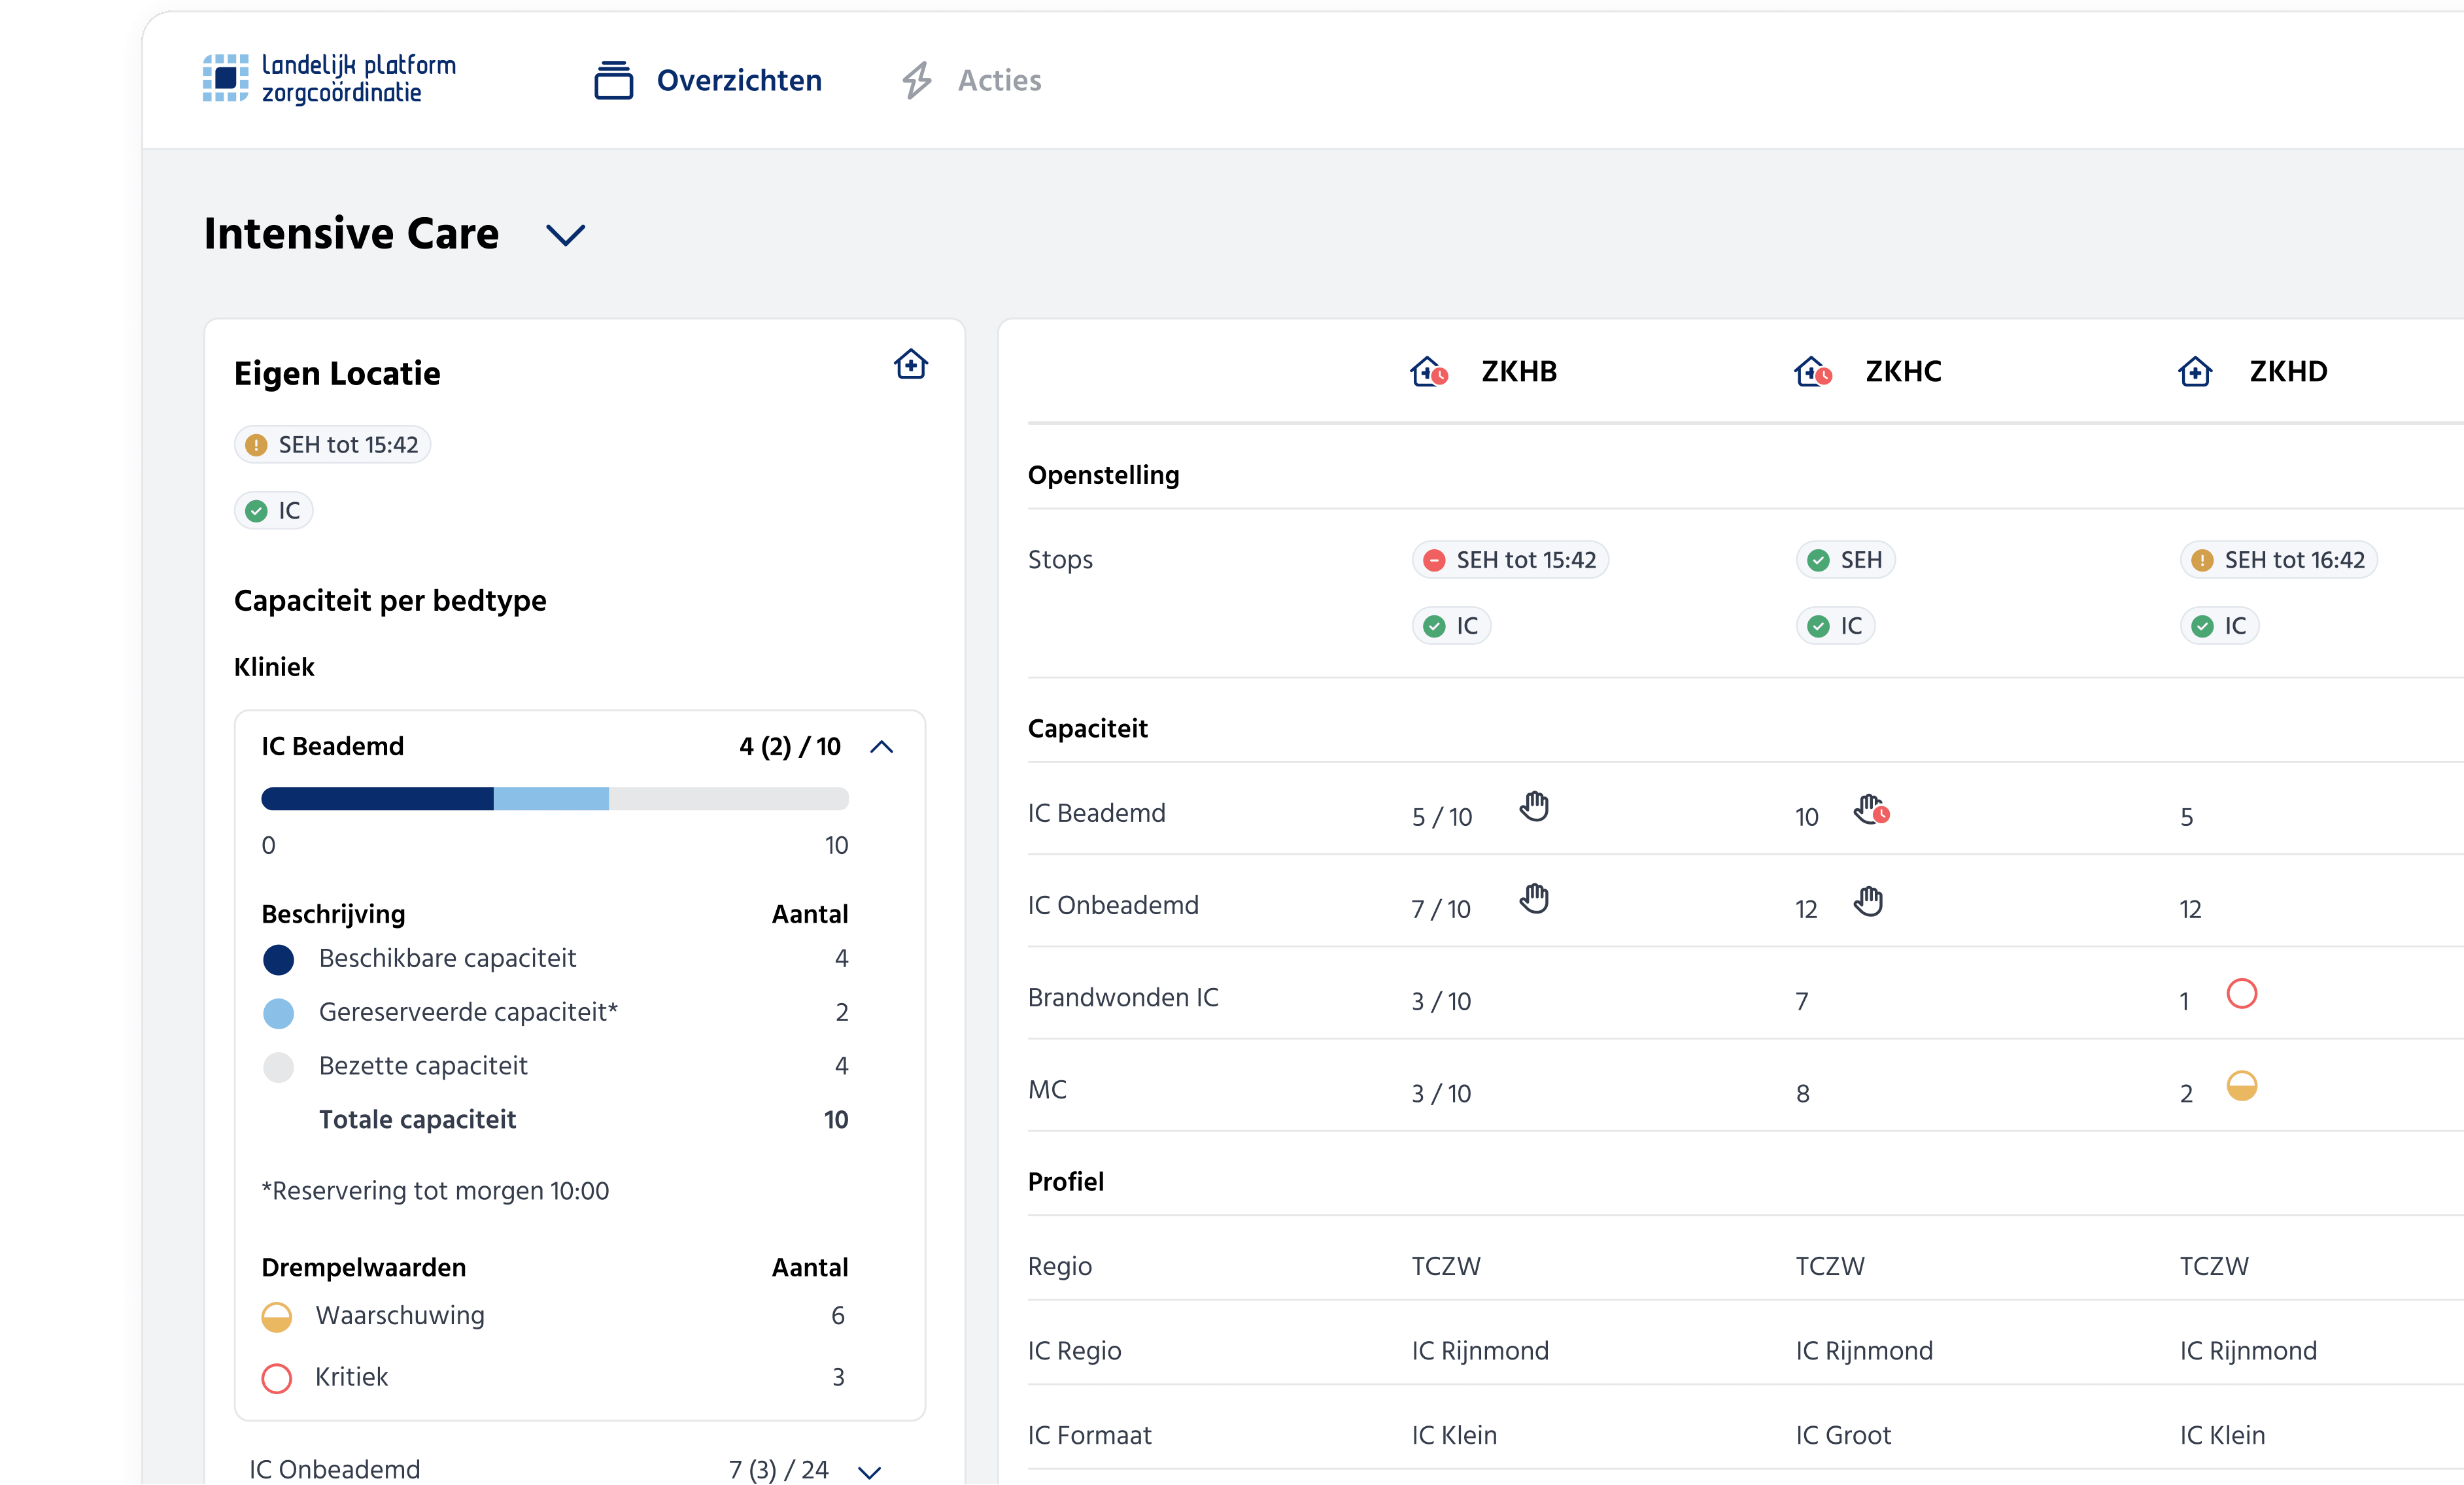Expand the IC Onbeademd section
The image size is (2464, 1485).
869,1472
